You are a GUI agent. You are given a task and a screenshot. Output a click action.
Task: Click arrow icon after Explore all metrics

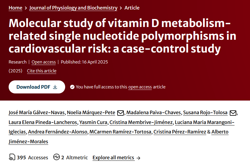pos(138,158)
